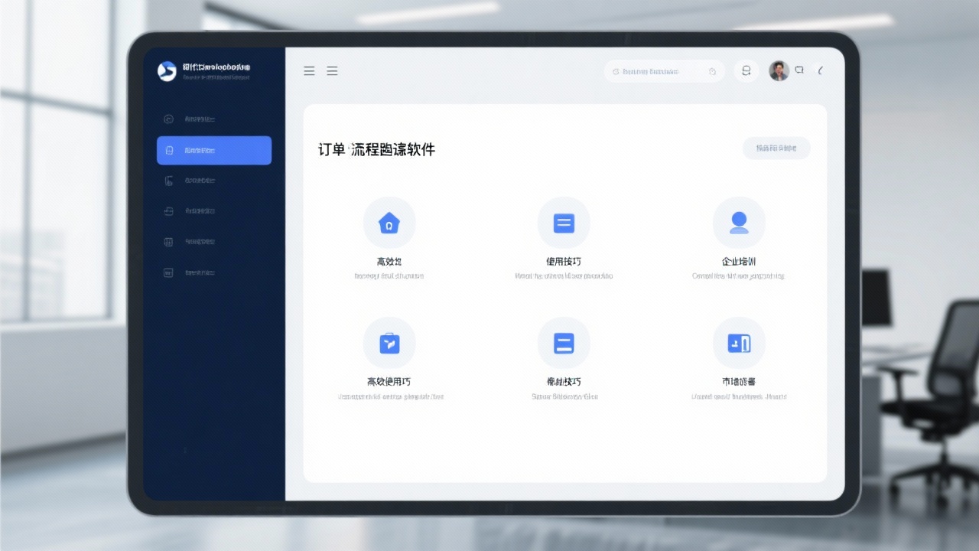Open the bottom sidebar settings entry
The height and width of the screenshot is (551, 979).
pos(213,272)
